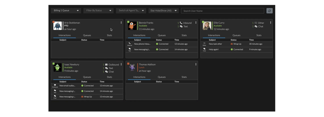The height and width of the screenshot is (117, 324).
Task: Click the Search User Name field
Action: pyautogui.click(x=223, y=11)
